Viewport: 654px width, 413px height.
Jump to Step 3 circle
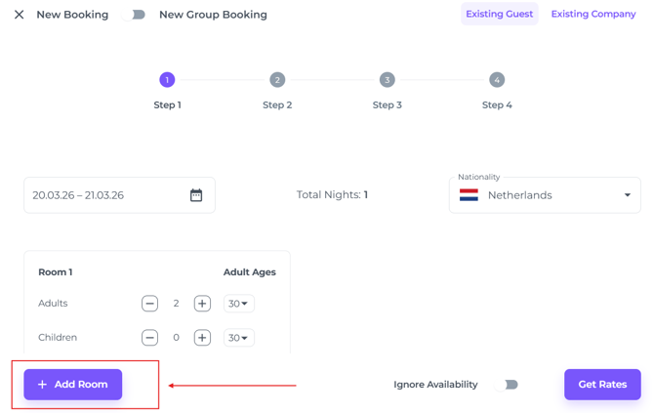[x=387, y=80]
